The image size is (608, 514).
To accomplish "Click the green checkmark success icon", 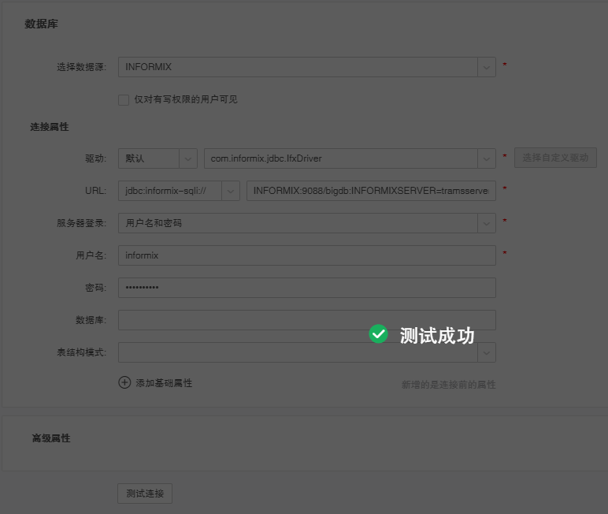I will pyautogui.click(x=379, y=334).
